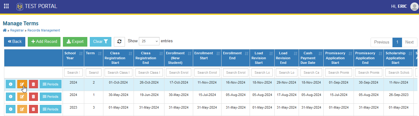Go to Previous page
Image resolution: width=419 pixels, height=116 pixels.
382,42
